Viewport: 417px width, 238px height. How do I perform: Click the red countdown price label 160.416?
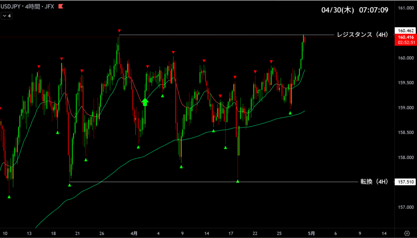click(406, 39)
